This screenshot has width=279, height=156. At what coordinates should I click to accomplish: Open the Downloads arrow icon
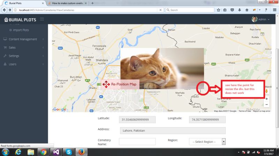240,10
